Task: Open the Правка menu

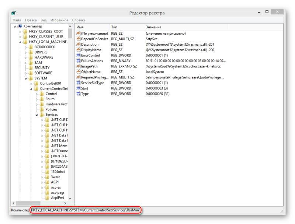Action: coord(31,20)
